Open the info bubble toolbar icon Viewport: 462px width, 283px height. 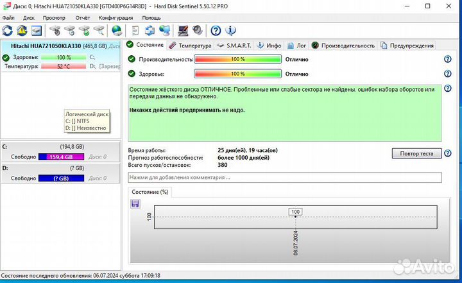pyautogui.click(x=230, y=30)
